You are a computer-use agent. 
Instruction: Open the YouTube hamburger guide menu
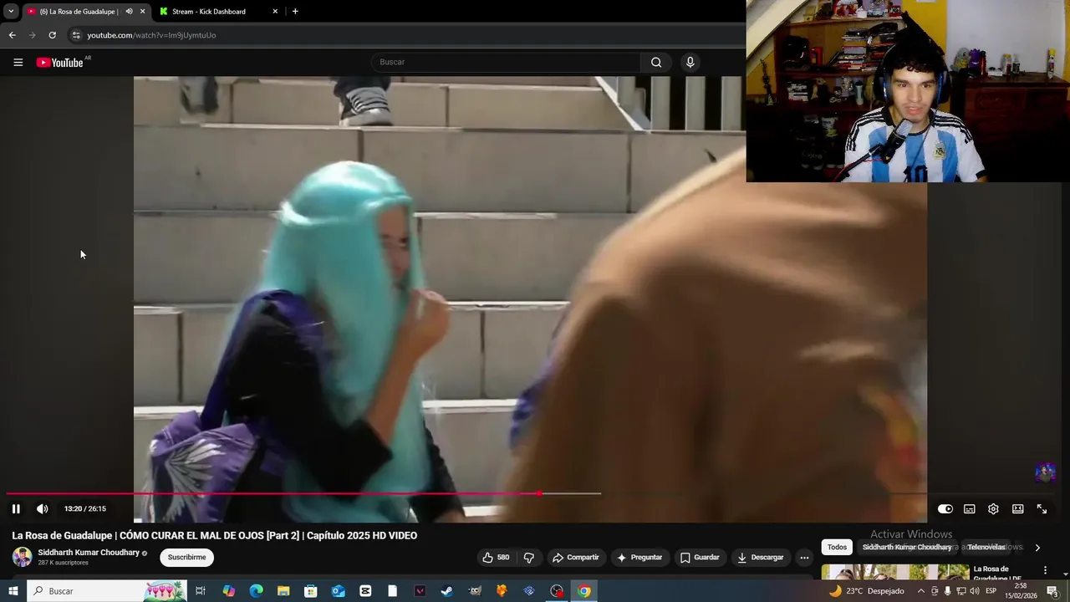click(x=18, y=62)
